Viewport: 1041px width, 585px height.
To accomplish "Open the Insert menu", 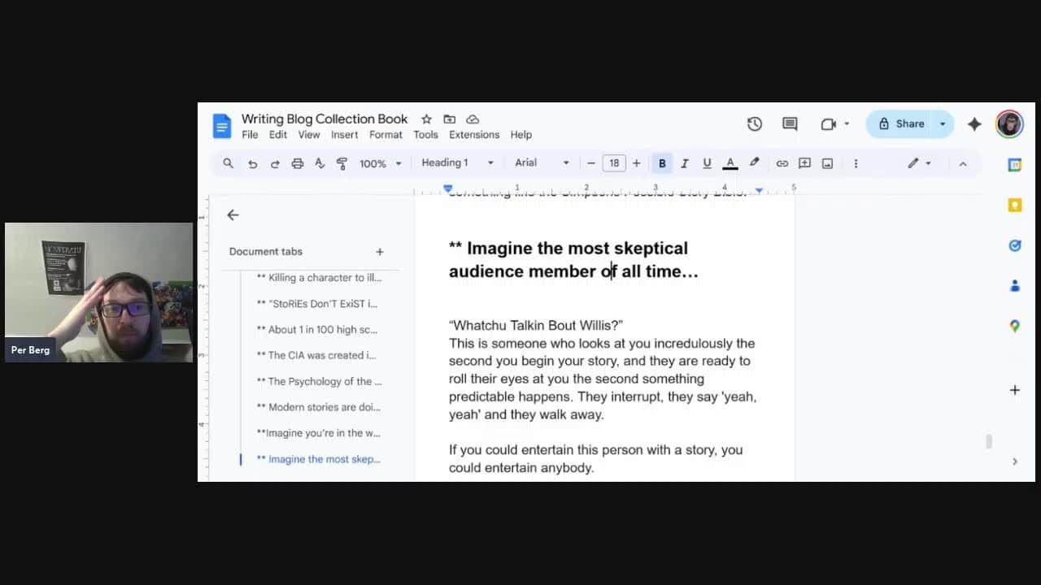I will coord(344,135).
